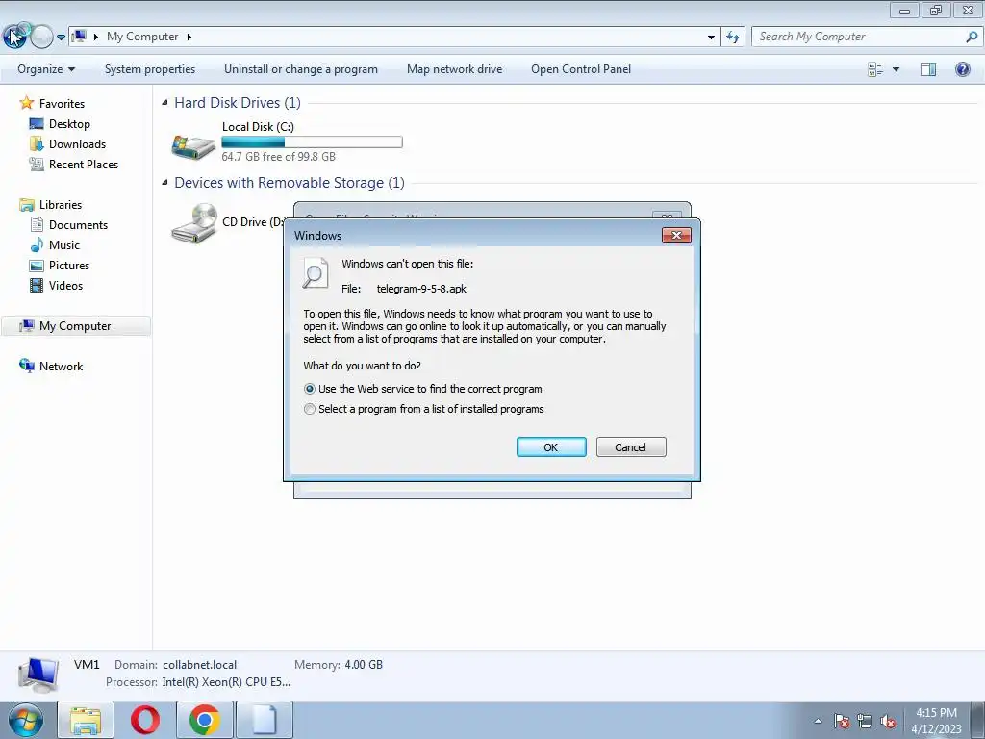
Task: Open the Organize menu
Action: (46, 69)
